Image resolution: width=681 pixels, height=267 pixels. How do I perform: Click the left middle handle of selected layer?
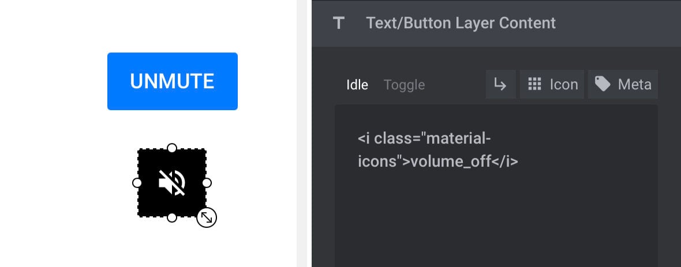click(137, 183)
